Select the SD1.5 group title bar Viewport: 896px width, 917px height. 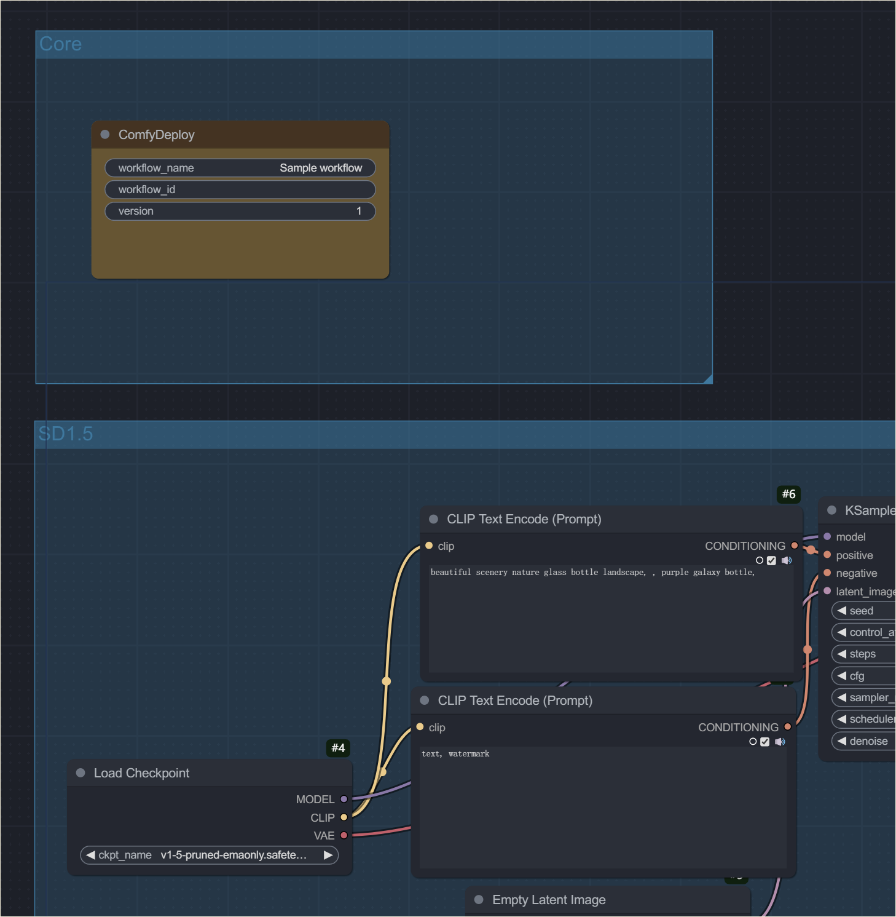pos(465,435)
